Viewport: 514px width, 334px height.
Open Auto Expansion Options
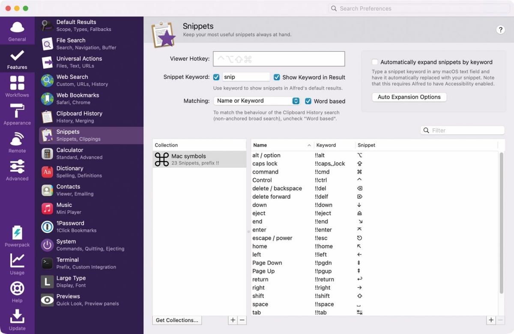[409, 97]
